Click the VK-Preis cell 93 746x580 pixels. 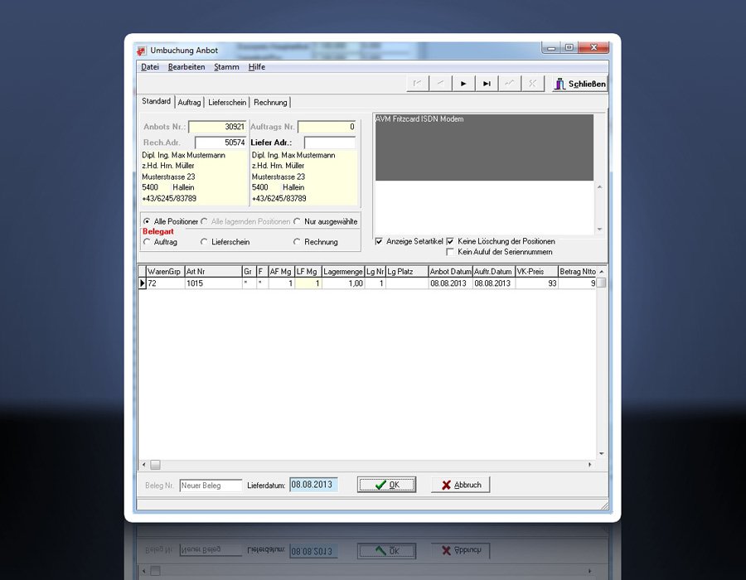536,283
